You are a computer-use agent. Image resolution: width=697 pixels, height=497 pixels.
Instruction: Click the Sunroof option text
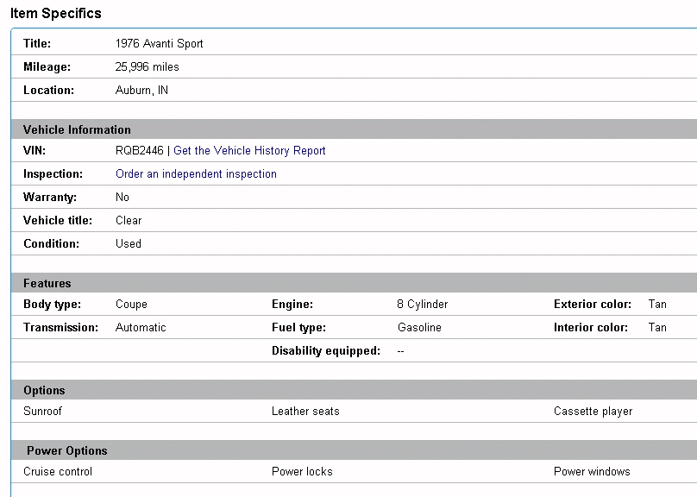[x=42, y=412]
